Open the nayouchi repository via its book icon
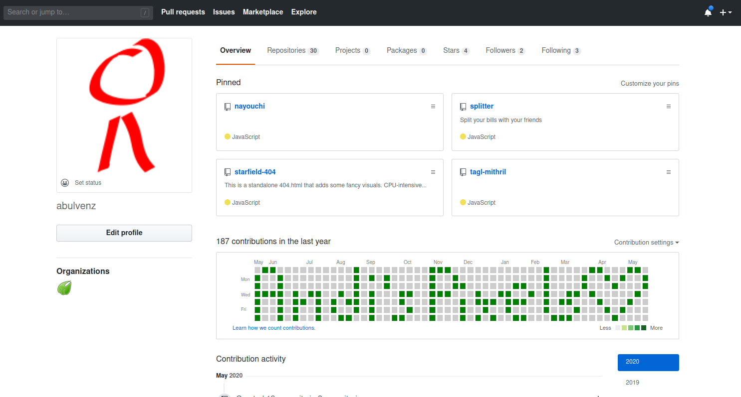Screen dimensions: 741x397 coord(228,106)
